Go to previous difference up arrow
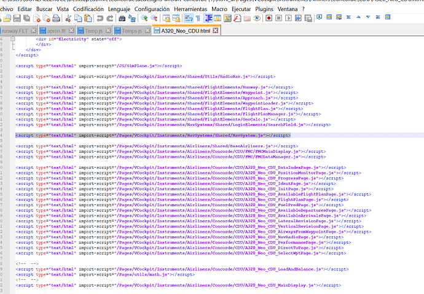 (x=358, y=17)
